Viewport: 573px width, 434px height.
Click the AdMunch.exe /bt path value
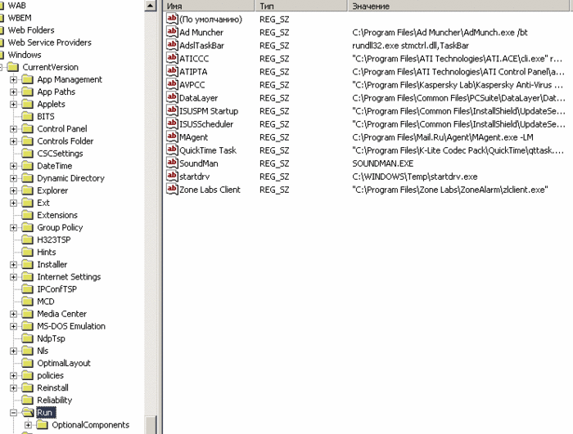pos(440,33)
